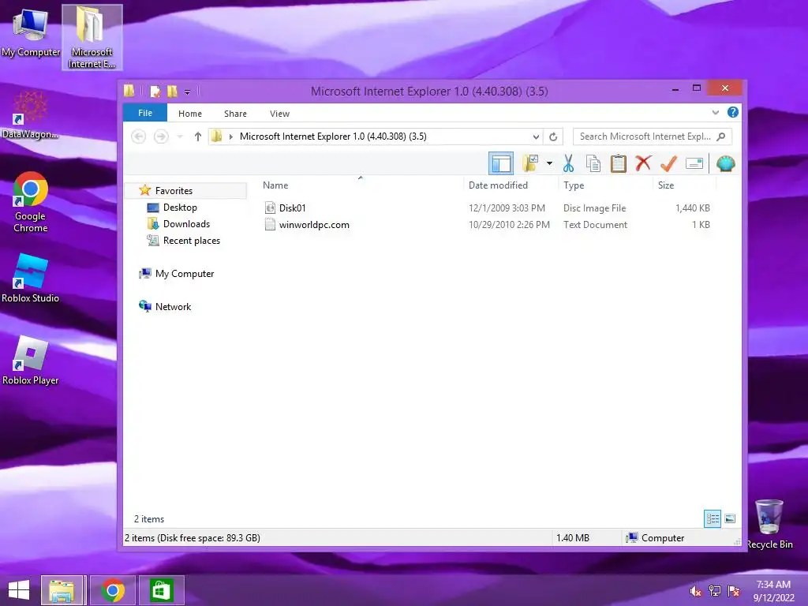Open the Windows Start button
The height and width of the screenshot is (606, 808).
click(x=19, y=590)
